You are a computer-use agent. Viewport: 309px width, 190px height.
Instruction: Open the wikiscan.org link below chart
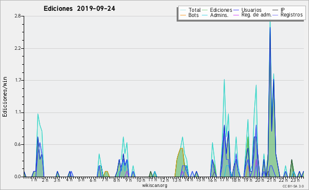154,185
